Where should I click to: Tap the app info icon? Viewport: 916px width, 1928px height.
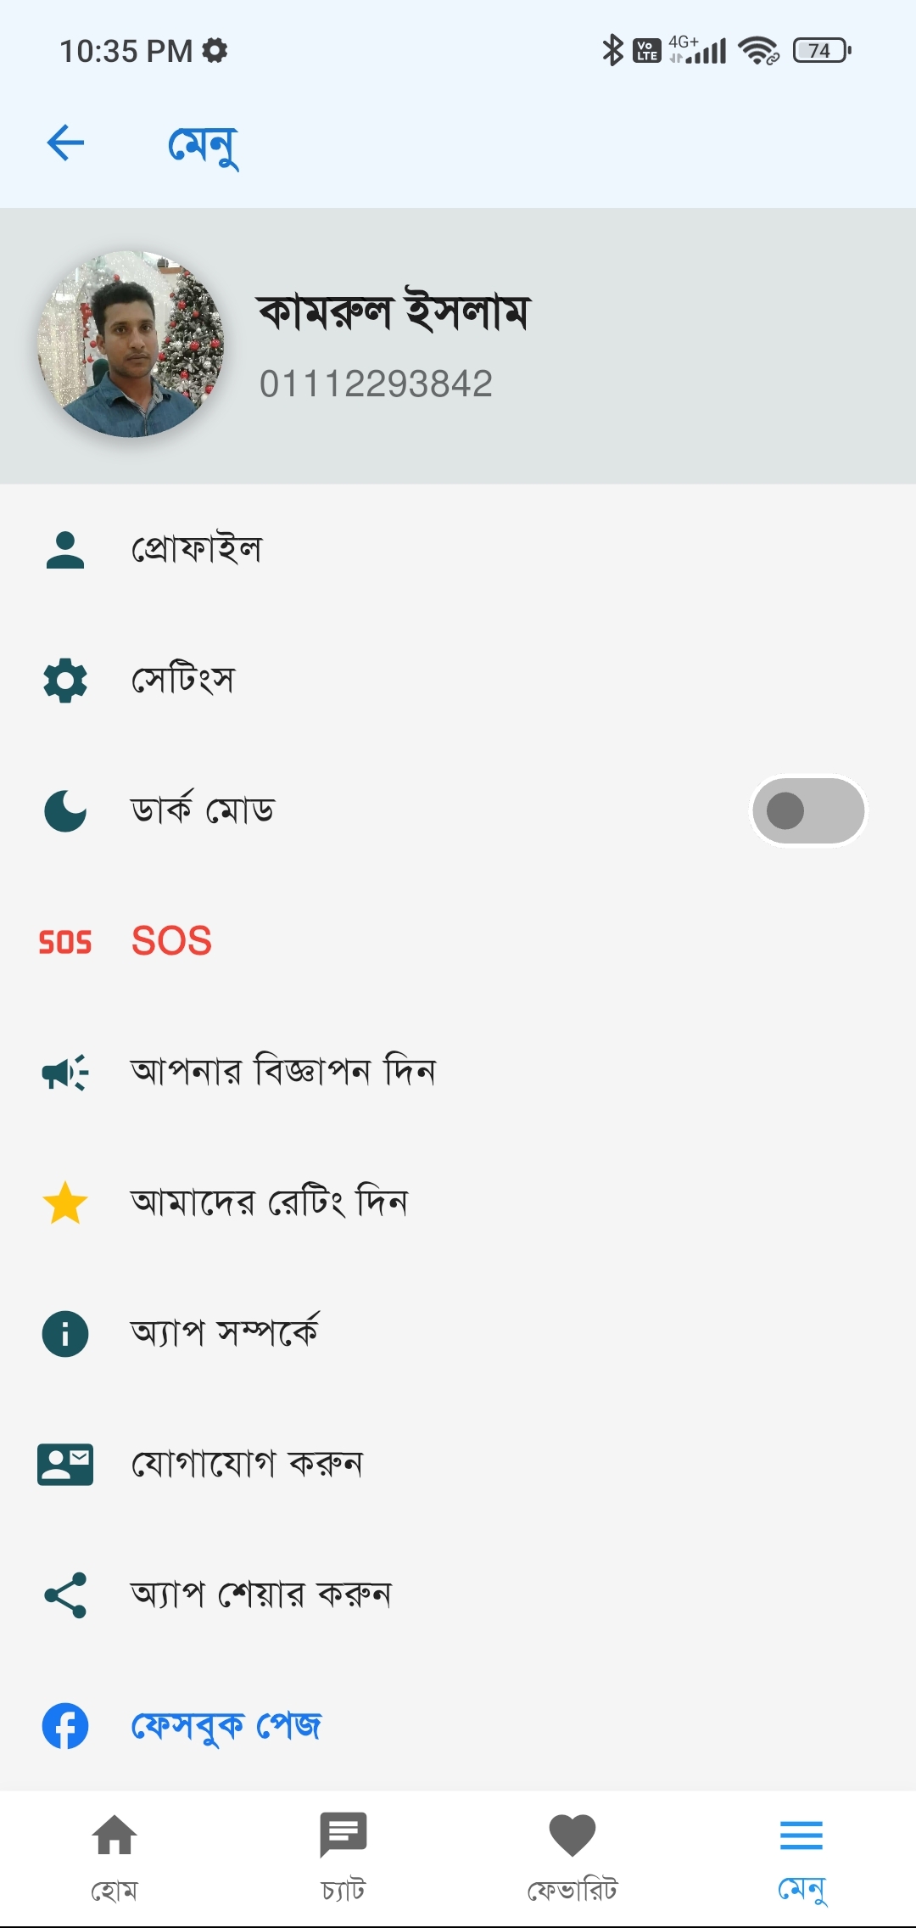pyautogui.click(x=65, y=1334)
